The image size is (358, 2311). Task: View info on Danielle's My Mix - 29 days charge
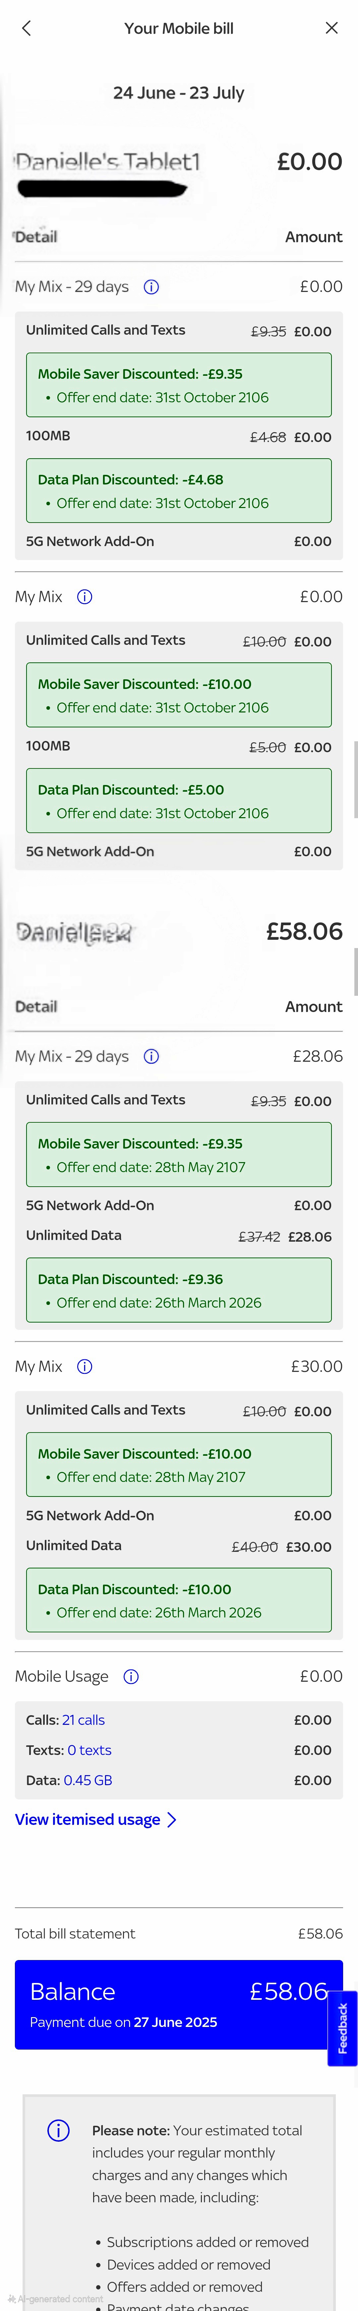pyautogui.click(x=151, y=1056)
